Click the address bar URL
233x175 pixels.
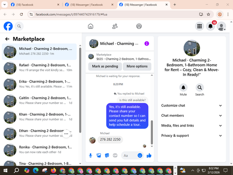tap(71, 14)
